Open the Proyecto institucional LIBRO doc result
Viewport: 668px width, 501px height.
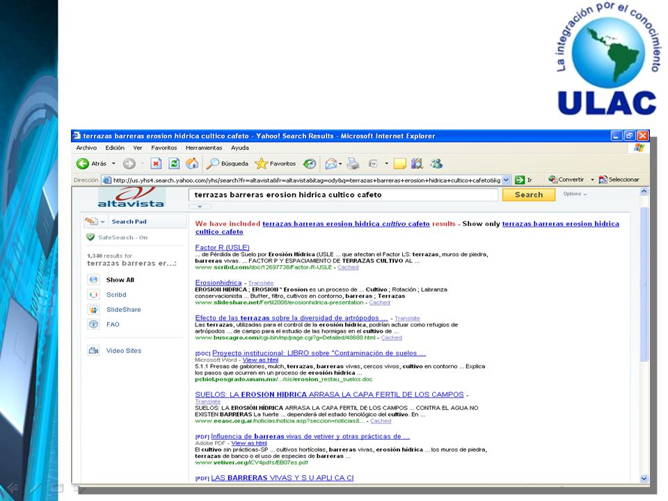tap(319, 353)
